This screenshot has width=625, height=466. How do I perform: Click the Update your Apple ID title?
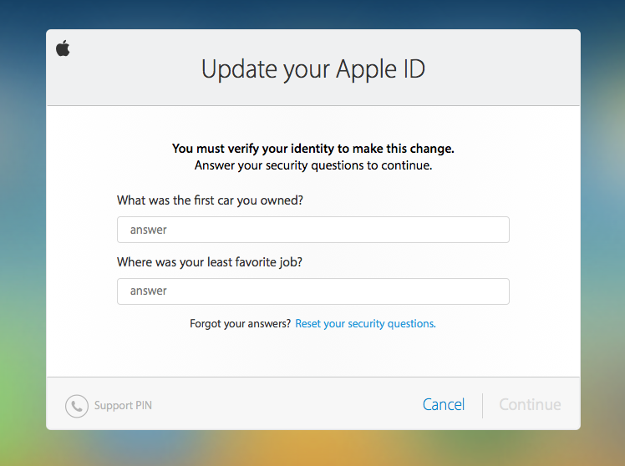point(312,69)
